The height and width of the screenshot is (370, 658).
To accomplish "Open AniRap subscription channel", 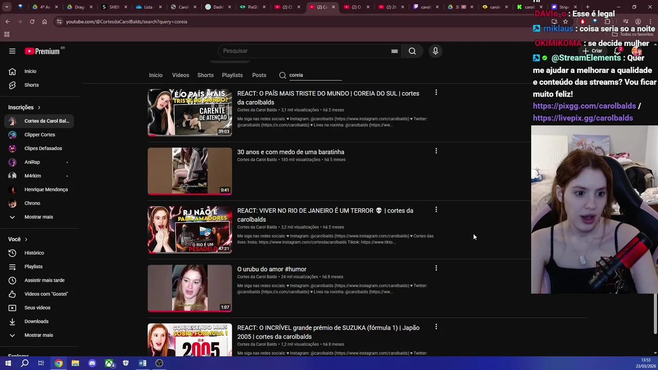I will (40, 162).
